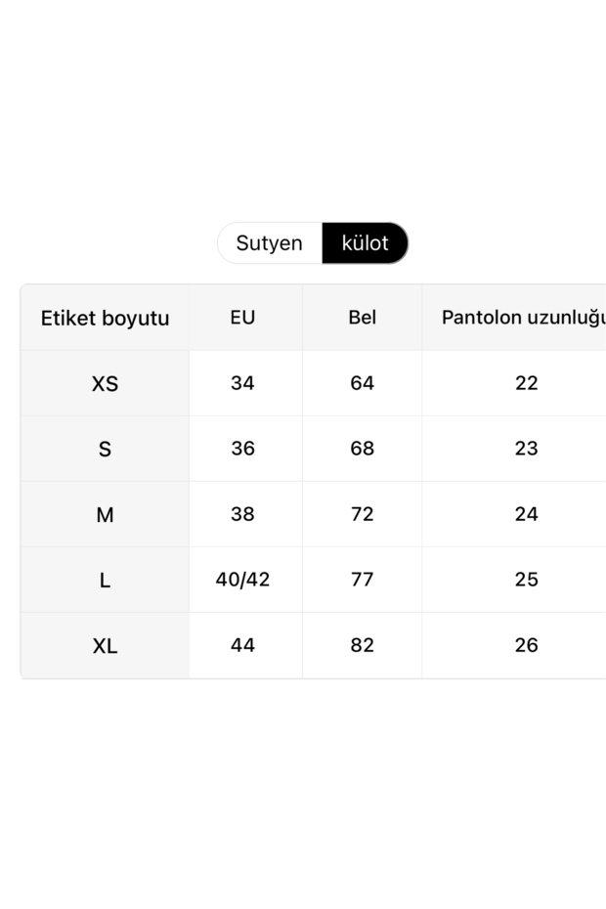Click the Bel value 82 for XL

362,645
